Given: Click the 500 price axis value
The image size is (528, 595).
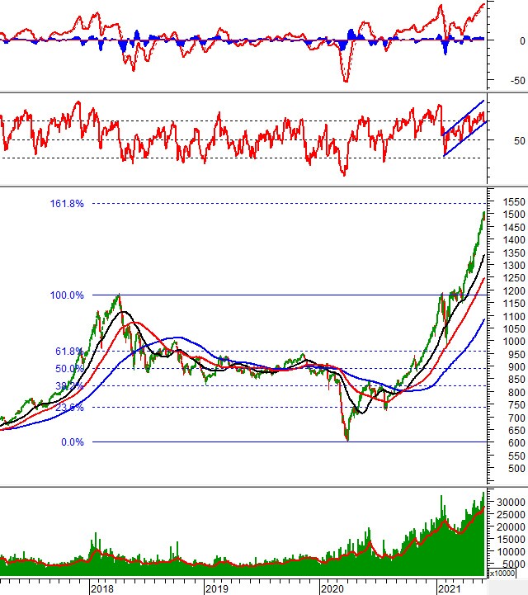Looking at the screenshot, I should (x=516, y=469).
